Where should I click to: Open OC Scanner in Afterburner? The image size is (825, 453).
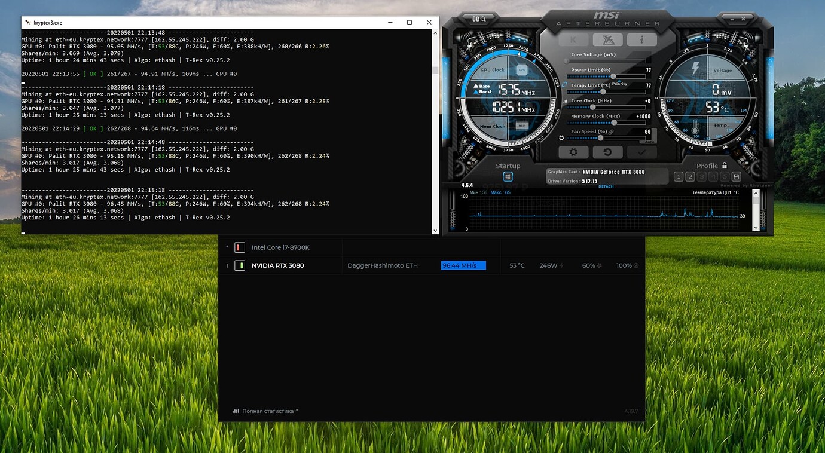479,19
